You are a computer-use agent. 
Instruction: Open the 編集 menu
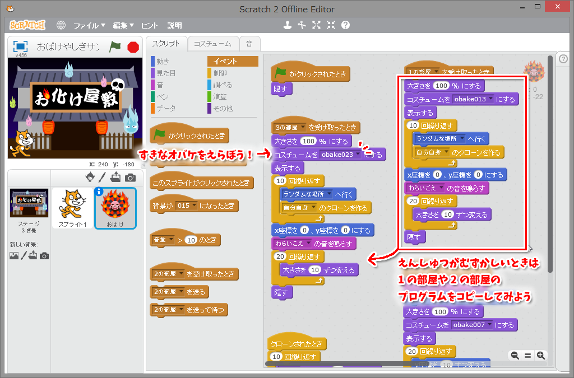click(123, 25)
